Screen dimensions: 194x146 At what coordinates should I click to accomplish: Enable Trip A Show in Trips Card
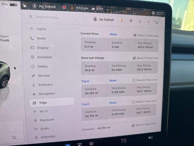[134, 80]
